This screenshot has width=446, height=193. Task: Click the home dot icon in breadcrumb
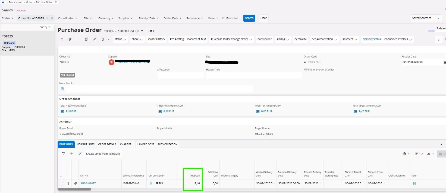click(3, 2)
